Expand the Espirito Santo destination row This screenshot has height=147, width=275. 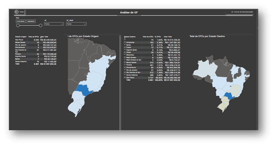(125, 50)
